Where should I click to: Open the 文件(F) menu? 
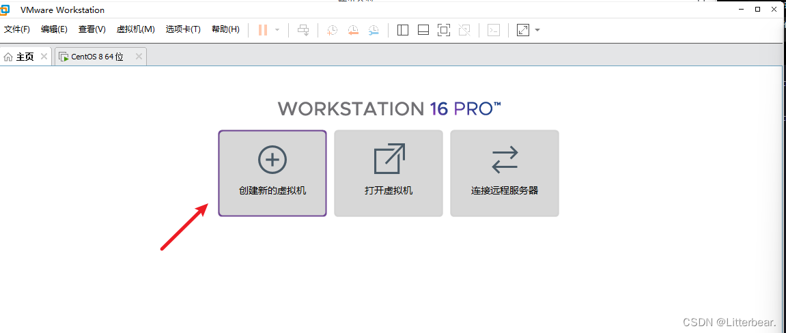tap(17, 29)
